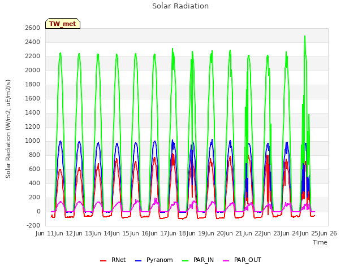Click the 2600 y-axis tick label
Viewport: 362px width, 271px height.
33,28
